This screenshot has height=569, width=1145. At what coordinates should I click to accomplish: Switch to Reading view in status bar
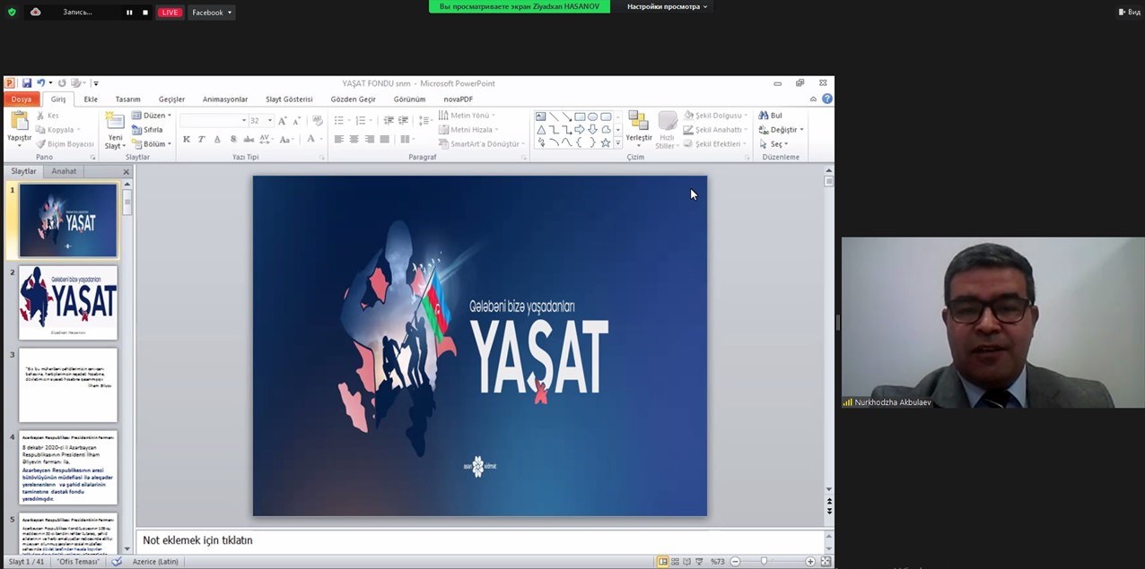coord(686,562)
